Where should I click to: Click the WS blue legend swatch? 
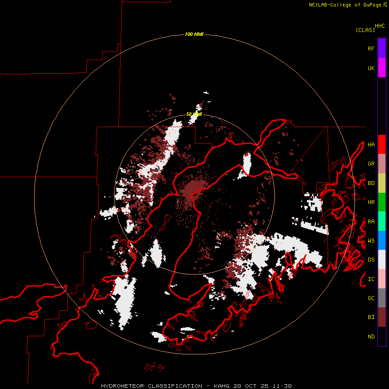tap(382, 240)
